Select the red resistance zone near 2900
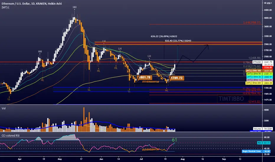 (x=178, y=43)
